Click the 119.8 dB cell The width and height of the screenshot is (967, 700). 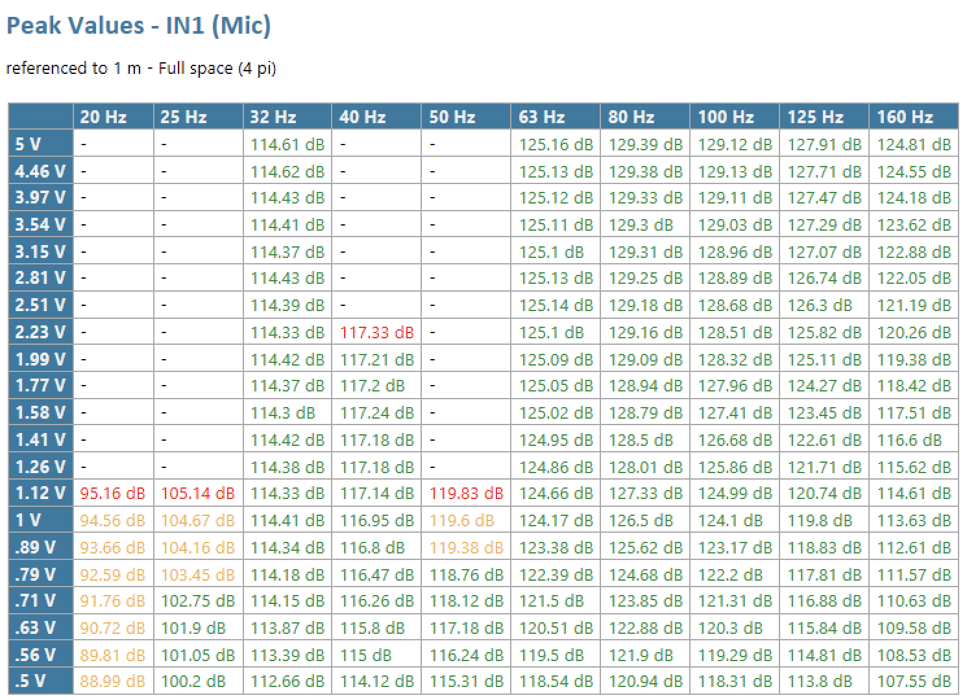[x=824, y=520]
